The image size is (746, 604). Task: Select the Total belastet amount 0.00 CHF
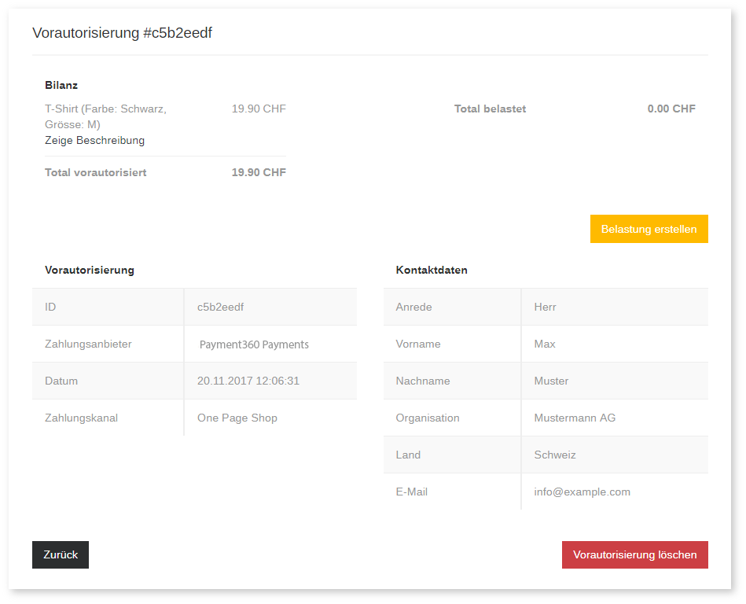click(671, 109)
